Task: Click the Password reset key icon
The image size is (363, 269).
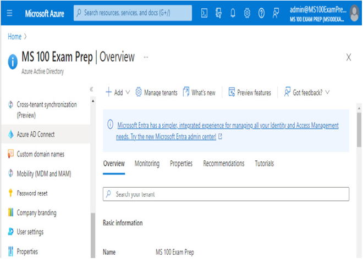Action: [x=10, y=193]
